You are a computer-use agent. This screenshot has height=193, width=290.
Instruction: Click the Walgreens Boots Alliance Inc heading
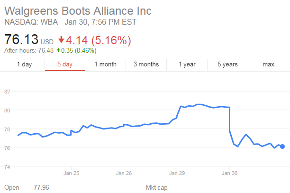[x=81, y=10]
